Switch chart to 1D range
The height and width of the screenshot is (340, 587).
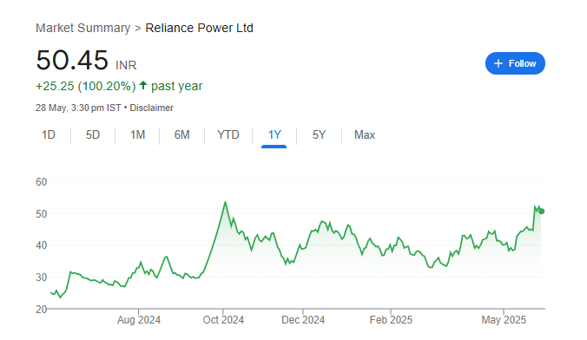(x=49, y=134)
